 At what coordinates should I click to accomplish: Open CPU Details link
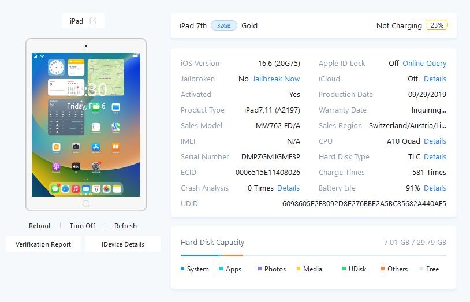click(x=435, y=141)
